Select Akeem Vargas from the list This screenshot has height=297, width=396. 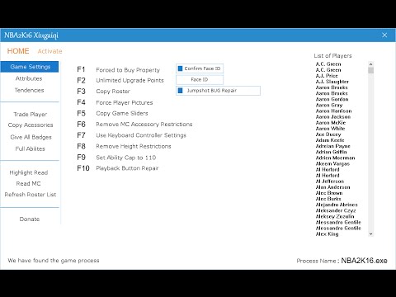[x=332, y=163]
